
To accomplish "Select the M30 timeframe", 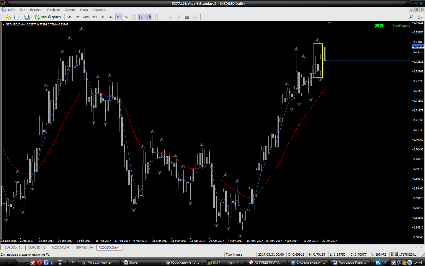I will tap(94, 17).
